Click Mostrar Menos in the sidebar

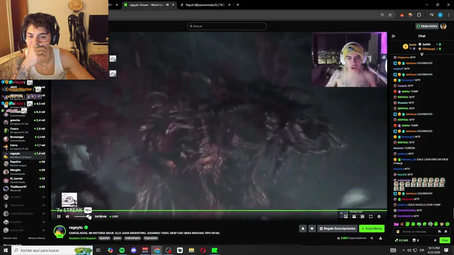37,238
